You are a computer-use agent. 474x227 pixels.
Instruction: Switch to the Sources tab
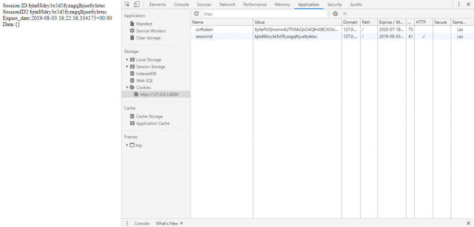tap(204, 5)
